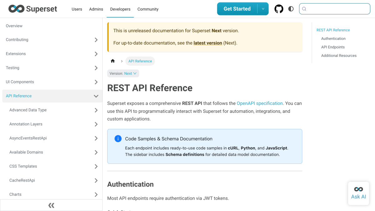The height and width of the screenshot is (211, 375).
Task: Click the Get Started button
Action: pos(237,9)
